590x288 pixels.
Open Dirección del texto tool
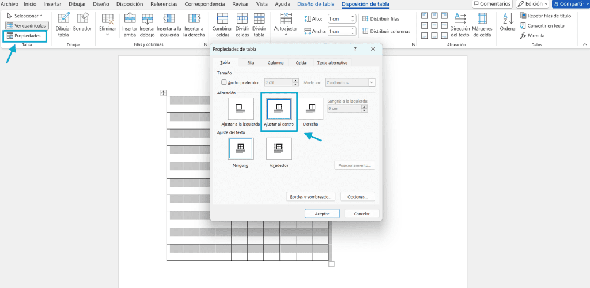[460, 25]
